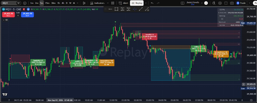Switch to the 15m timeframe
Screen dimensions: 257x103
pyautogui.click(x=47, y=3)
